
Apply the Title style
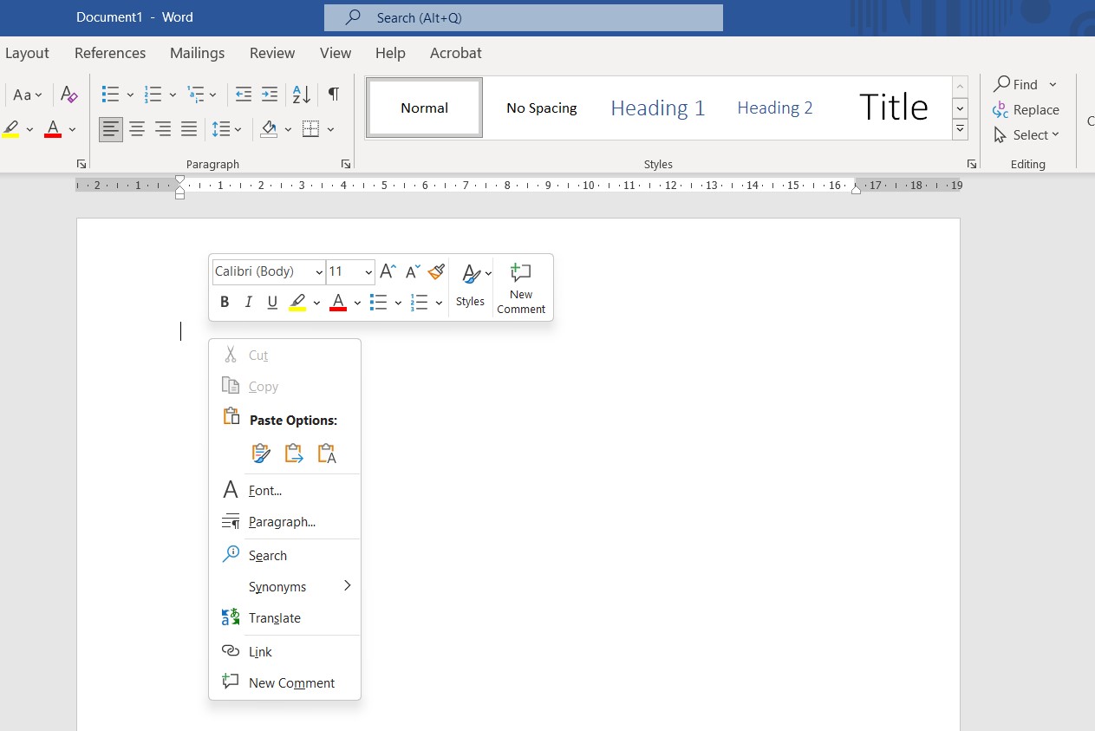coord(893,108)
